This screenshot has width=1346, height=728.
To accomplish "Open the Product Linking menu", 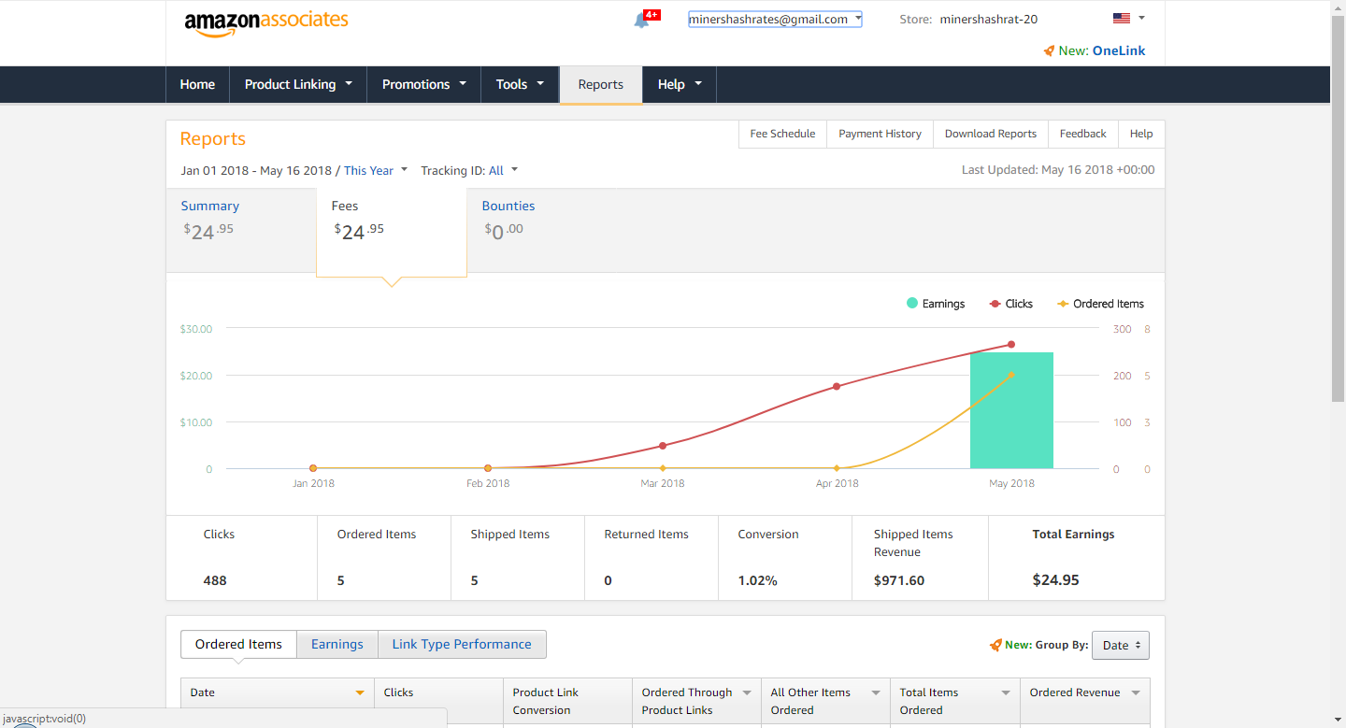I will (x=298, y=84).
